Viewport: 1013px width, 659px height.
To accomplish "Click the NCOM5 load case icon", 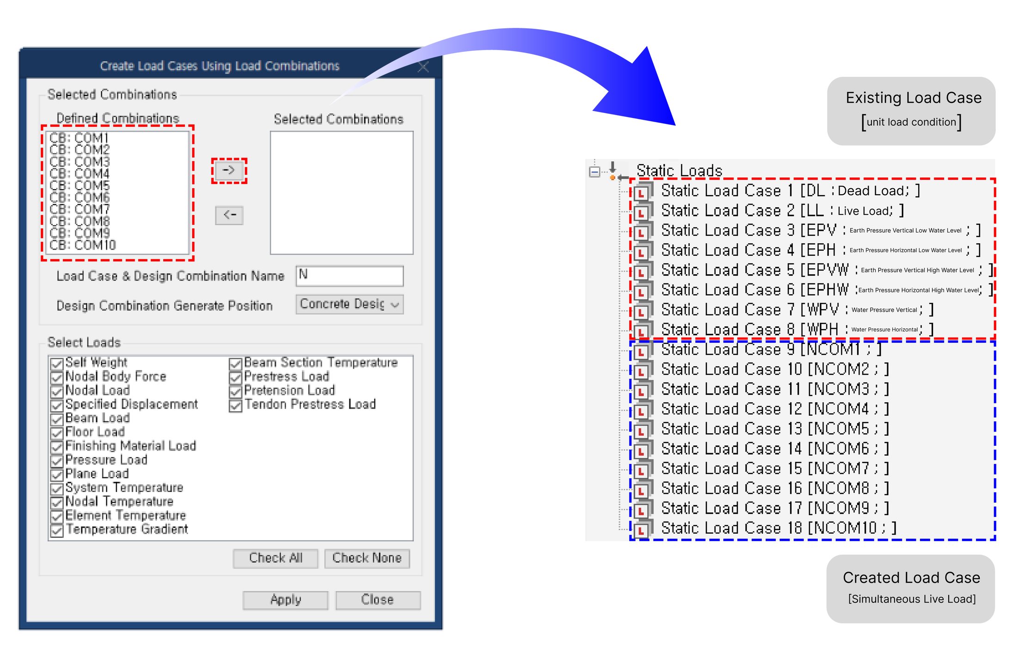I will pyautogui.click(x=641, y=428).
